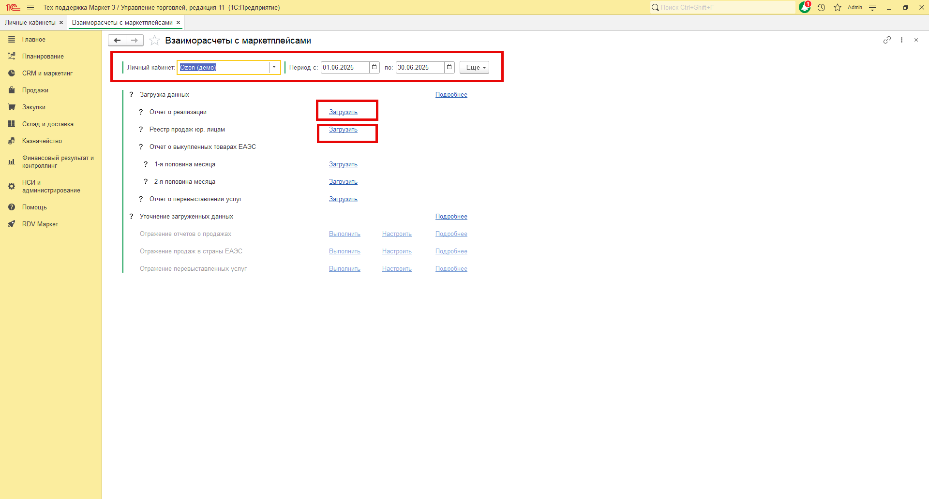Image resolution: width=929 pixels, height=499 pixels.
Task: Click Настроить for Отражение отчетов о продажах
Action: 397,234
